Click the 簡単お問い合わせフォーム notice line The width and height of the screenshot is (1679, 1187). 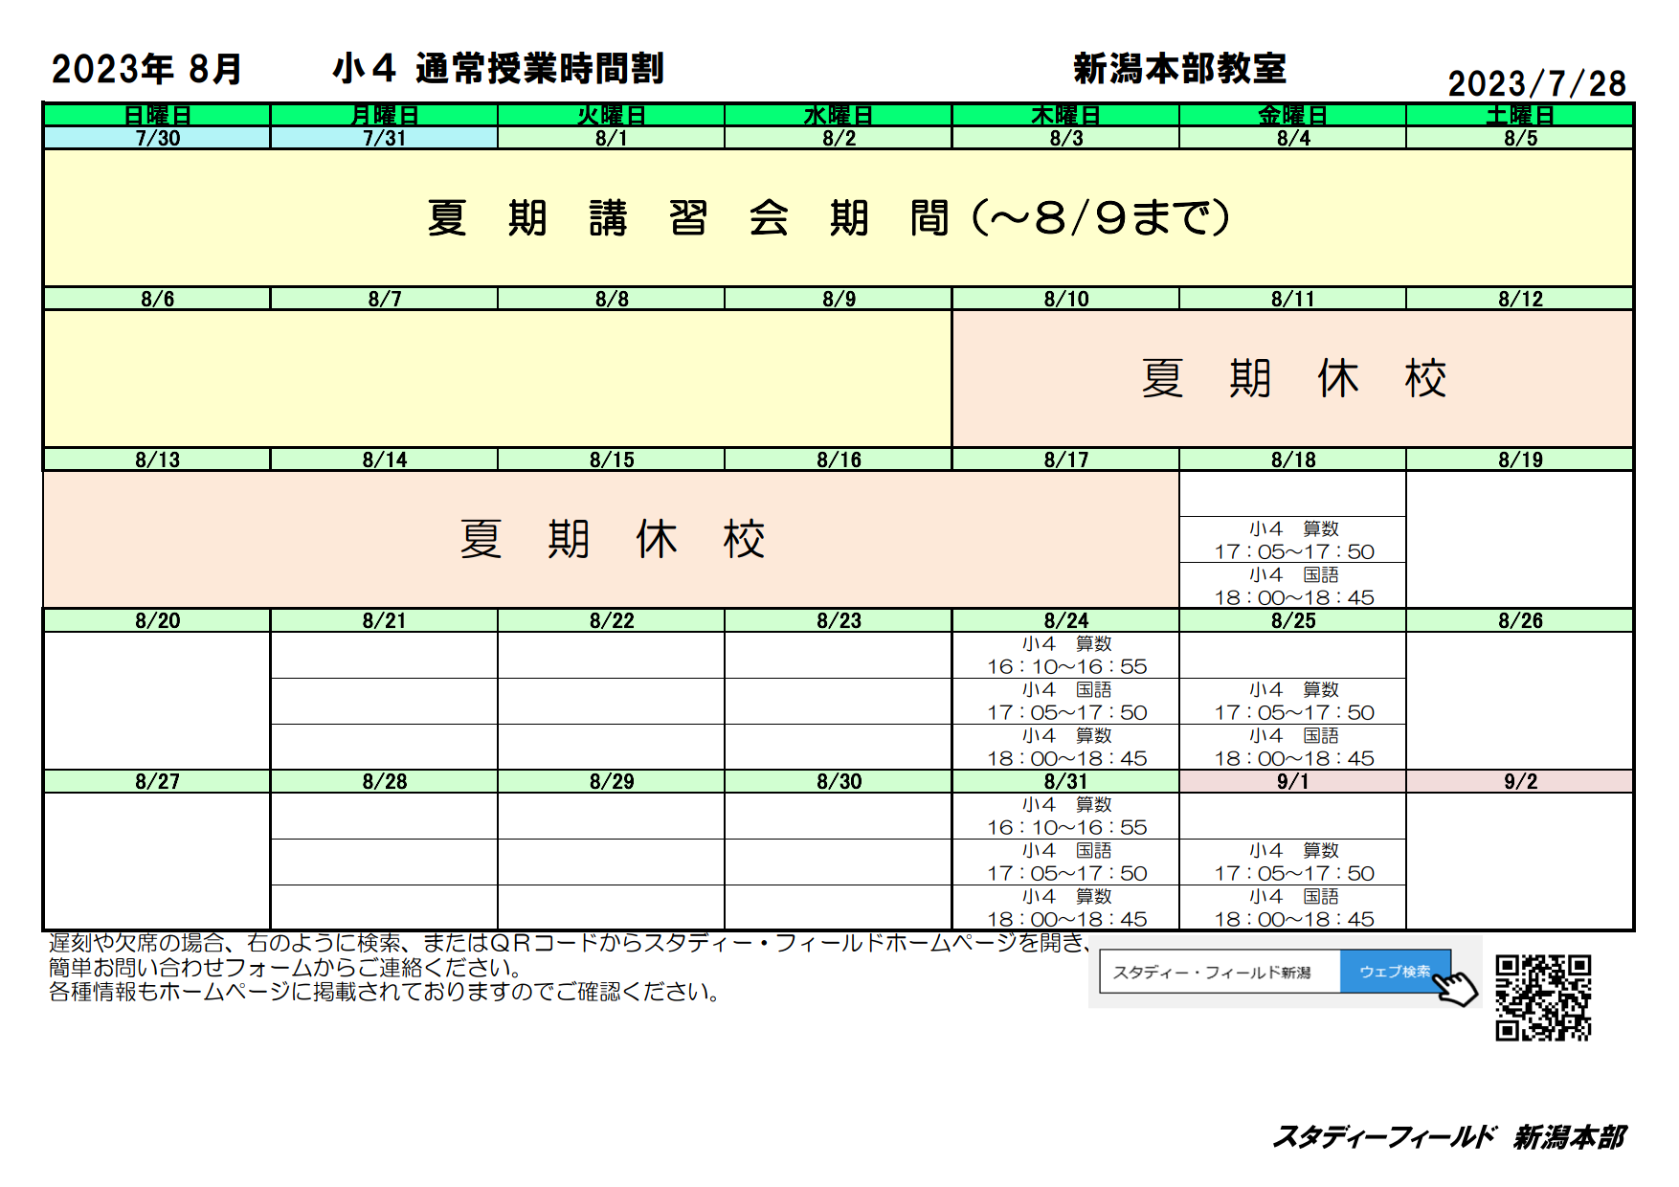286,968
